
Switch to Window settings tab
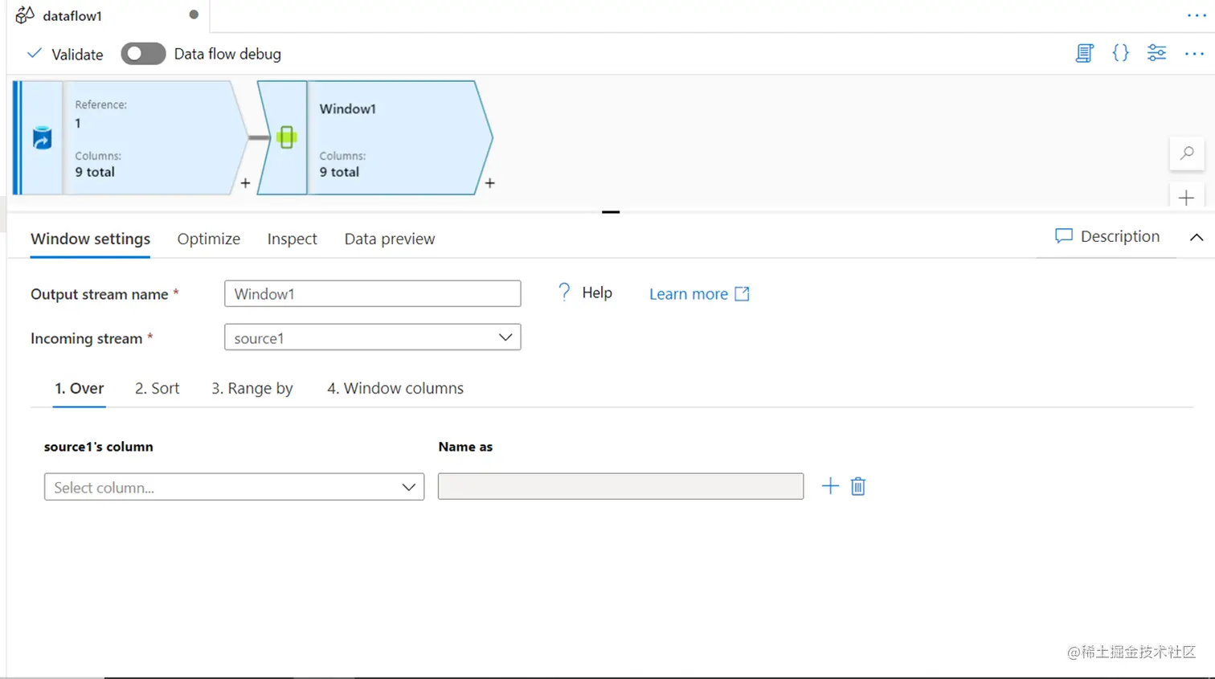(x=90, y=239)
